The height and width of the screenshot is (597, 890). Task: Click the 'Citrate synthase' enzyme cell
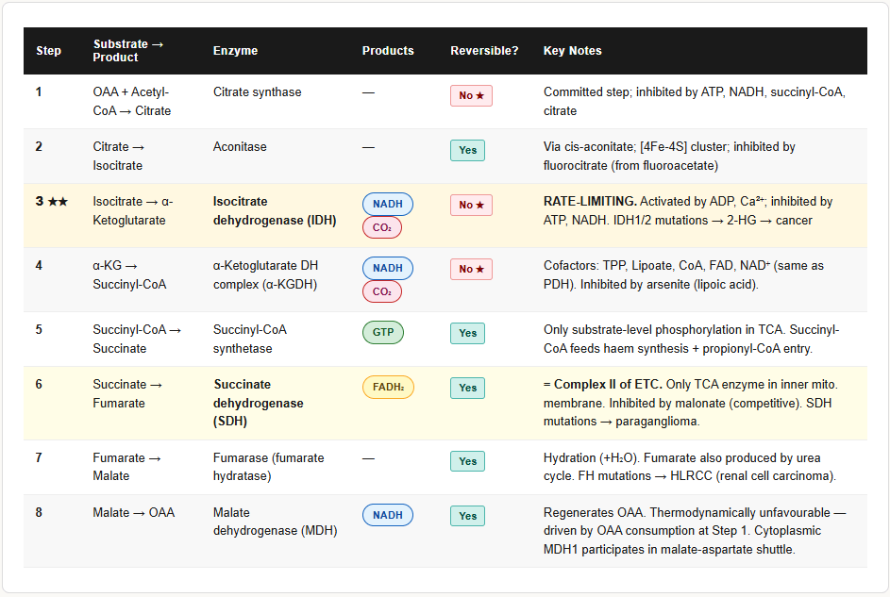pyautogui.click(x=257, y=92)
